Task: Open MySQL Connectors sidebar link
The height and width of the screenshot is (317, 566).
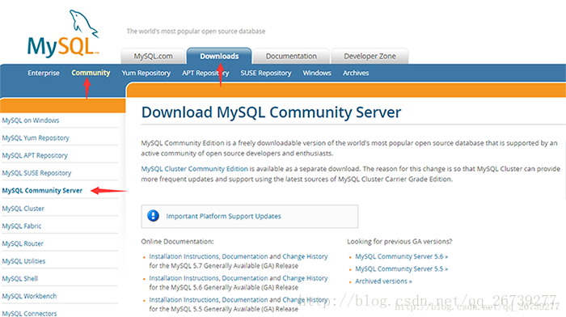Action: [29, 313]
